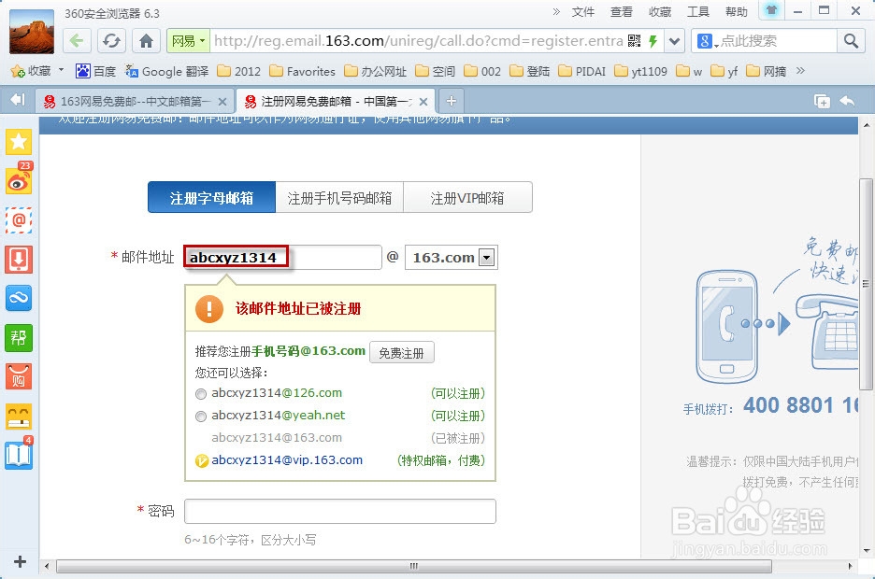Image resolution: width=875 pixels, height=579 pixels.
Task: Switch to 注册手机号码邮箱 tab
Action: tap(339, 197)
